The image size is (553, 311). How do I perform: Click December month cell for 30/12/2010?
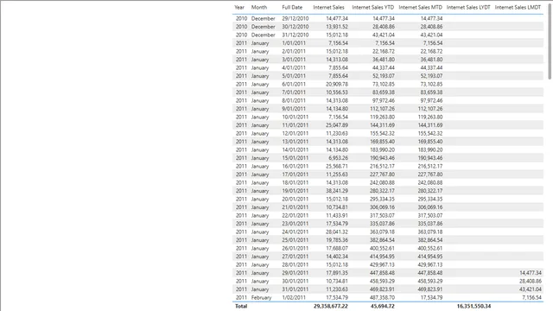[x=263, y=27]
